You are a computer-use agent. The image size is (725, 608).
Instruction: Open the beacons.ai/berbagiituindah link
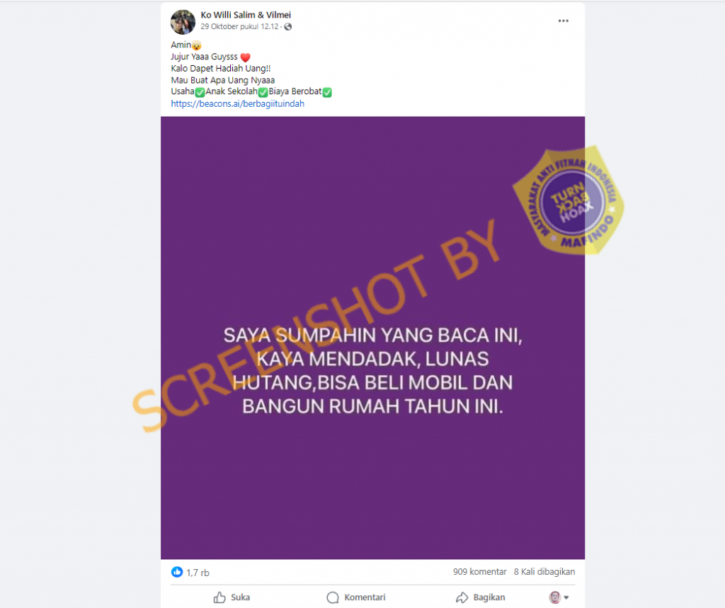click(x=238, y=103)
